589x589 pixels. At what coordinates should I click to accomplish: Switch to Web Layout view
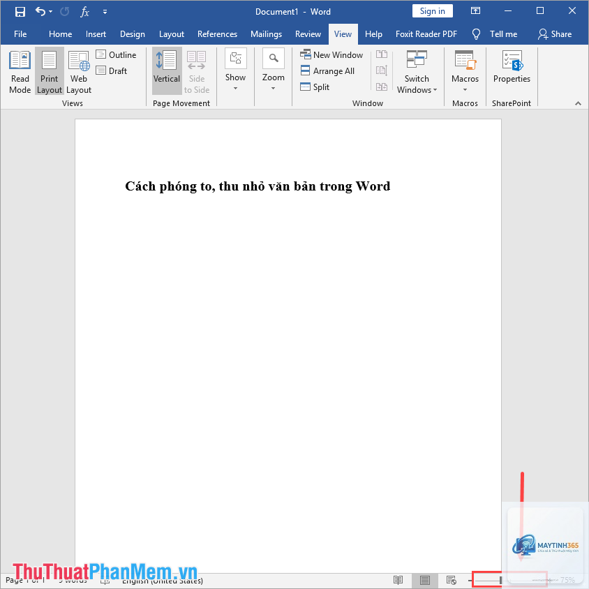tap(78, 71)
